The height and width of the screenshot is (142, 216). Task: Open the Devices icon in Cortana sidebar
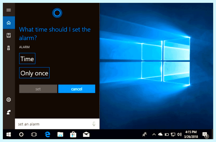pos(9,48)
